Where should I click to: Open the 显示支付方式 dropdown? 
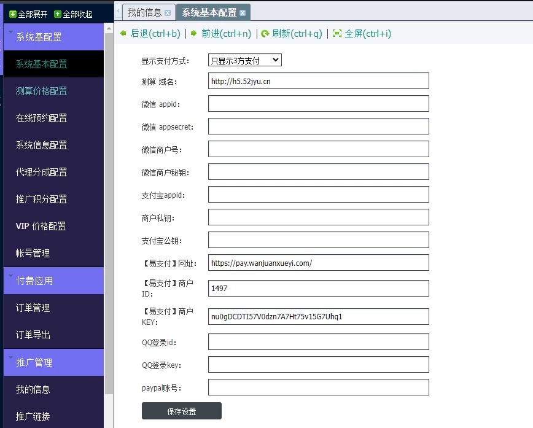244,60
